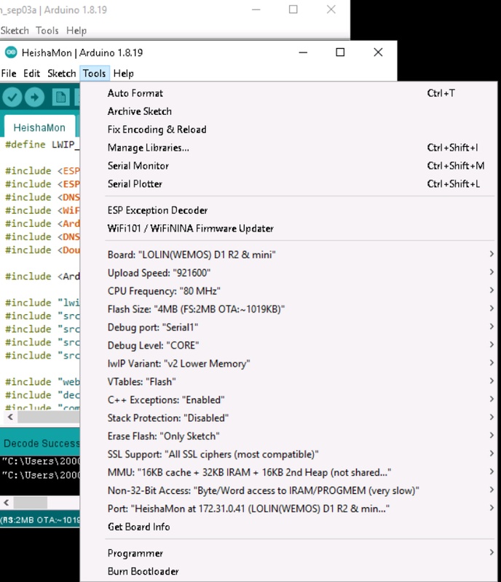Click the code editor left scroll arrow
The image size is (501, 582).
click(10, 417)
